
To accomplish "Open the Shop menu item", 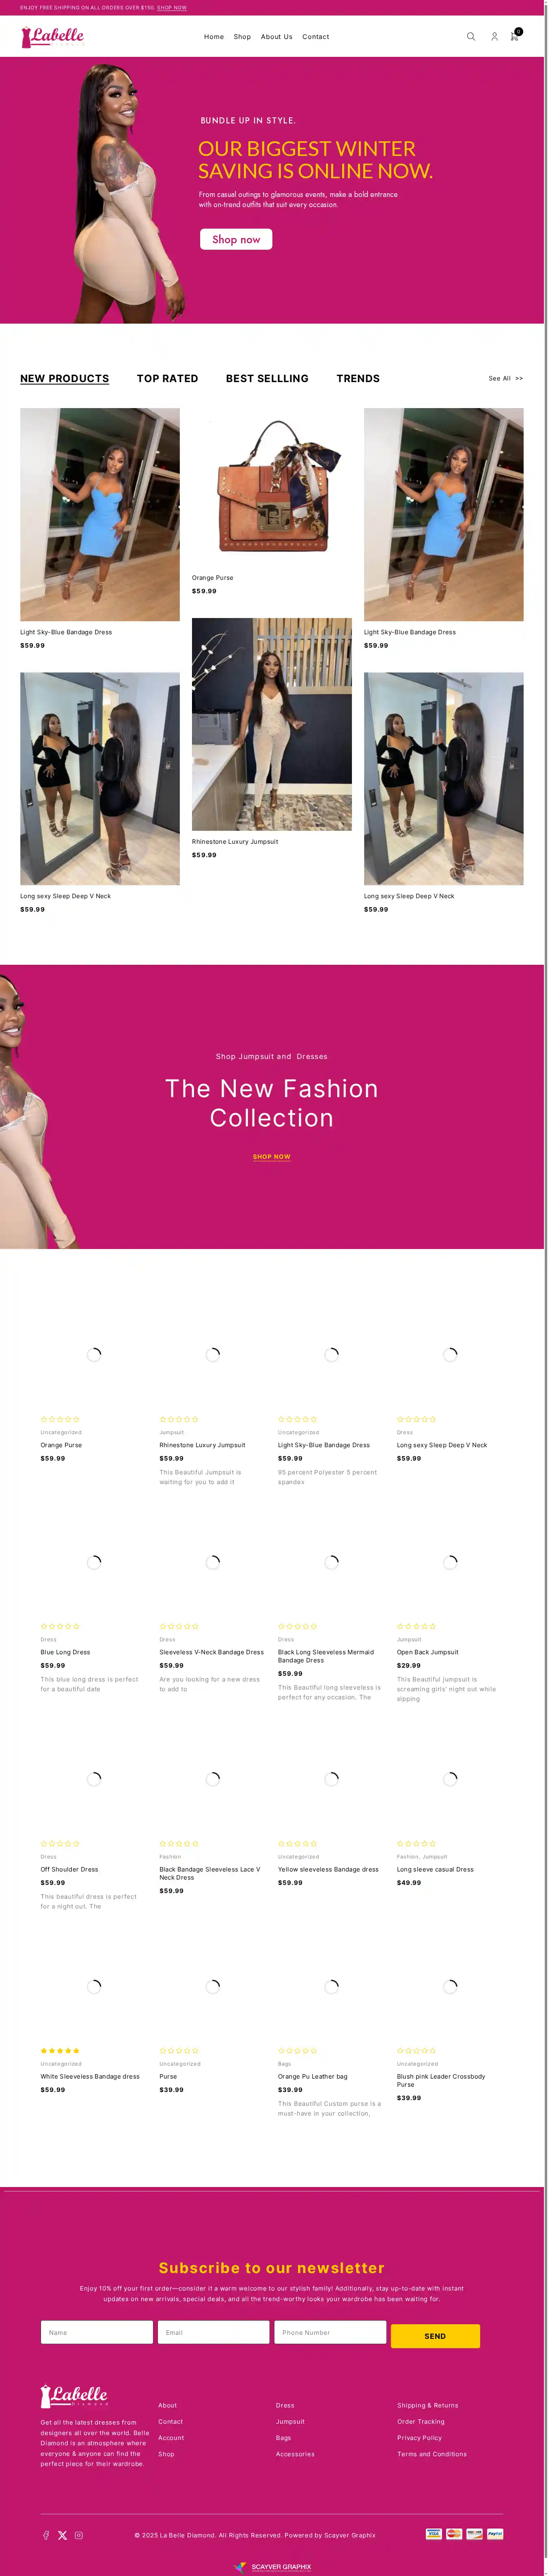I will 242,37.
